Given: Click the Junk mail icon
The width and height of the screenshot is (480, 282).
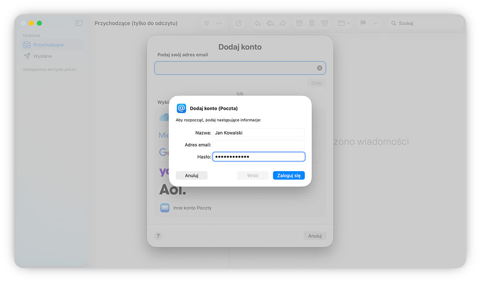Looking at the screenshot, I should (324, 23).
